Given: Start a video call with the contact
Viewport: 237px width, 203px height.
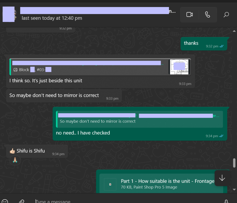Looking at the screenshot, I should tap(189, 15).
